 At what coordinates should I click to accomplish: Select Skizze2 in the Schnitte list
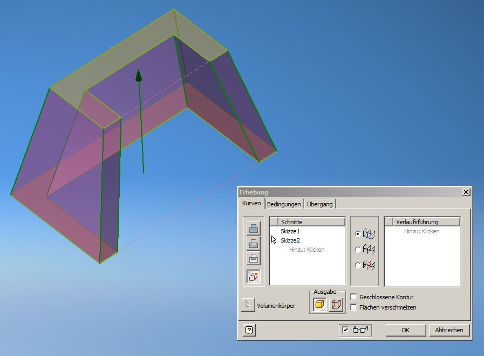click(290, 240)
